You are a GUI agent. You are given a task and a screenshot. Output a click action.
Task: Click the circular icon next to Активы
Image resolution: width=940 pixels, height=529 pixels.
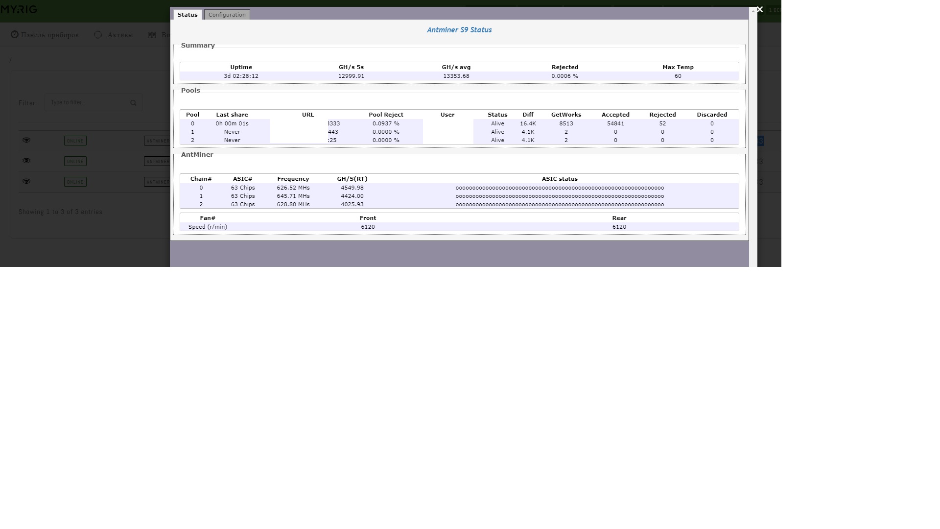[x=98, y=35]
